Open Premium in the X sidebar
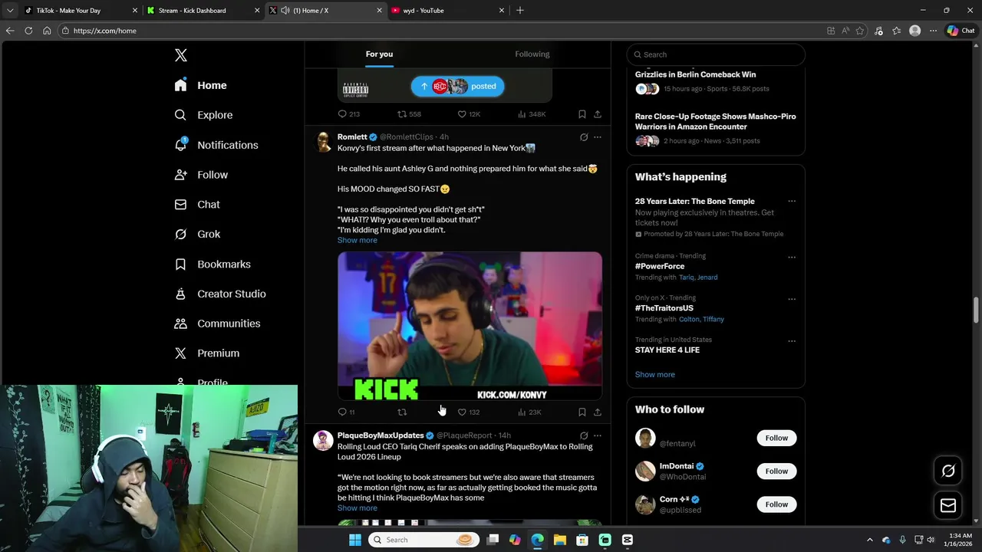This screenshot has height=552, width=982. coord(207,353)
